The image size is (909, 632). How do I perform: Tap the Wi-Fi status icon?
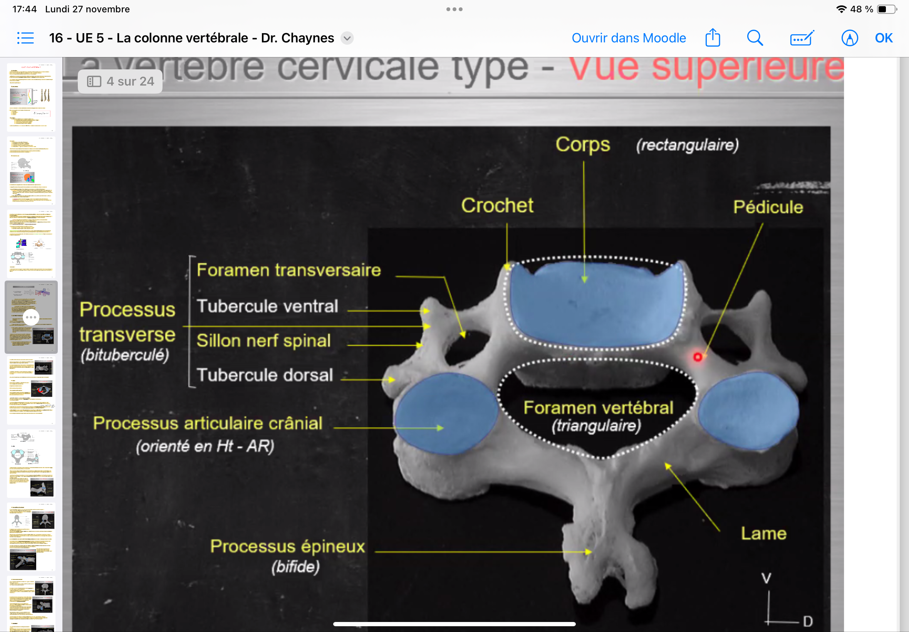tap(841, 9)
